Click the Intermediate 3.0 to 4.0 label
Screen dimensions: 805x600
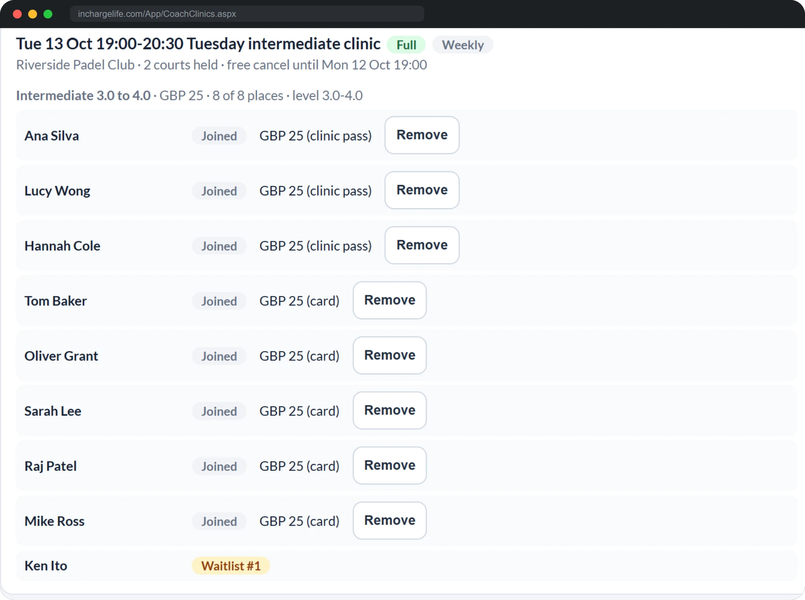point(83,96)
